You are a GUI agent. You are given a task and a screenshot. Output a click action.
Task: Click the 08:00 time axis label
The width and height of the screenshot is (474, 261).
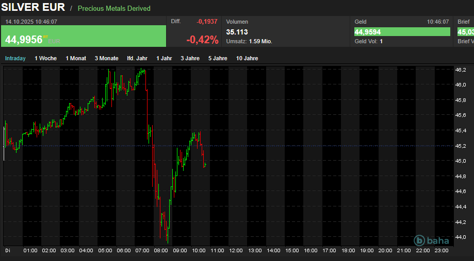[x=161, y=250]
